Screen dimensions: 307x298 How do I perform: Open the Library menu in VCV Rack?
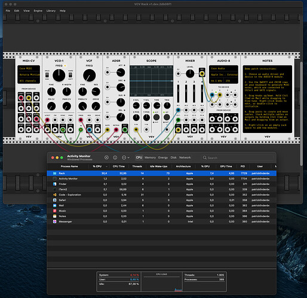pyautogui.click(x=51, y=11)
